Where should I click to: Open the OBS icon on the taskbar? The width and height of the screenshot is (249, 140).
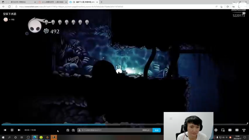[28, 138]
